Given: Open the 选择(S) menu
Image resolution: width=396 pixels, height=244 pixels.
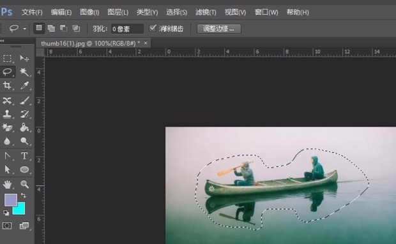Looking at the screenshot, I should [x=176, y=12].
